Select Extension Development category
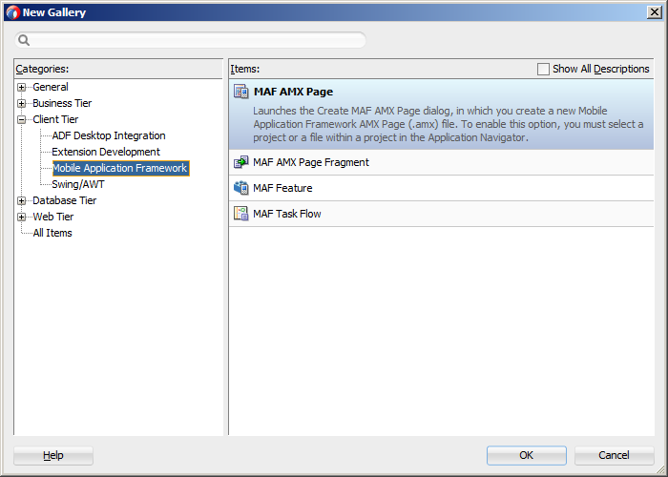The image size is (668, 477). tap(106, 152)
